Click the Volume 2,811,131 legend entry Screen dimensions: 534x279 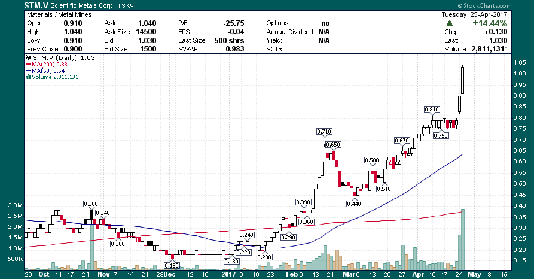[x=52, y=77]
